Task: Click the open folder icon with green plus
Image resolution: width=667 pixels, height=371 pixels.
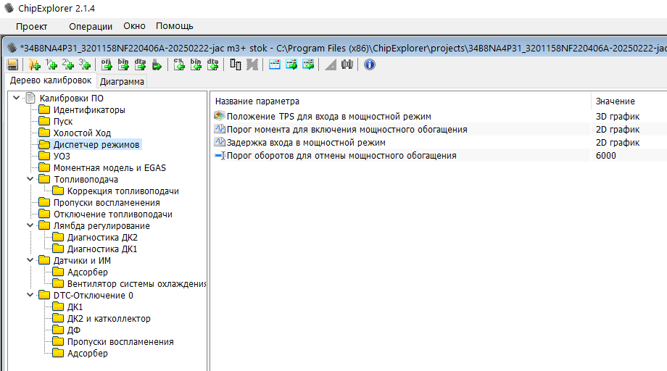Action: [x=33, y=64]
